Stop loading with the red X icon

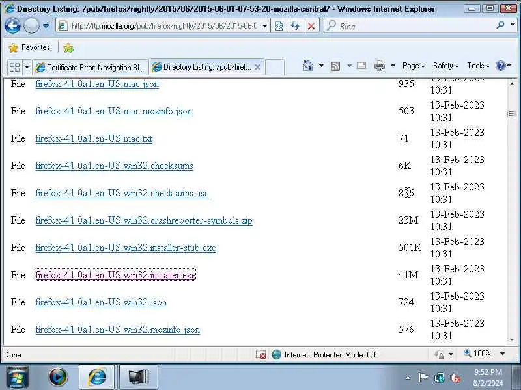point(311,26)
